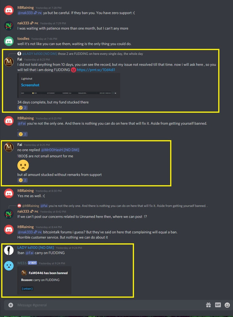This screenshot has width=233, height=317.
Task: Jump to replied LADY kd100 message above Fai
Action: (x=82, y=54)
